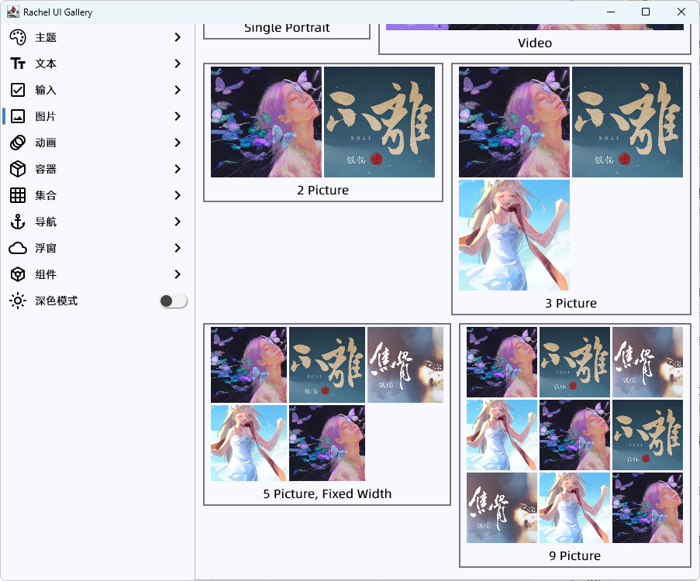The height and width of the screenshot is (581, 700).
Task: Click the "5 Picture, Fixed Width" caption
Action: point(327,494)
